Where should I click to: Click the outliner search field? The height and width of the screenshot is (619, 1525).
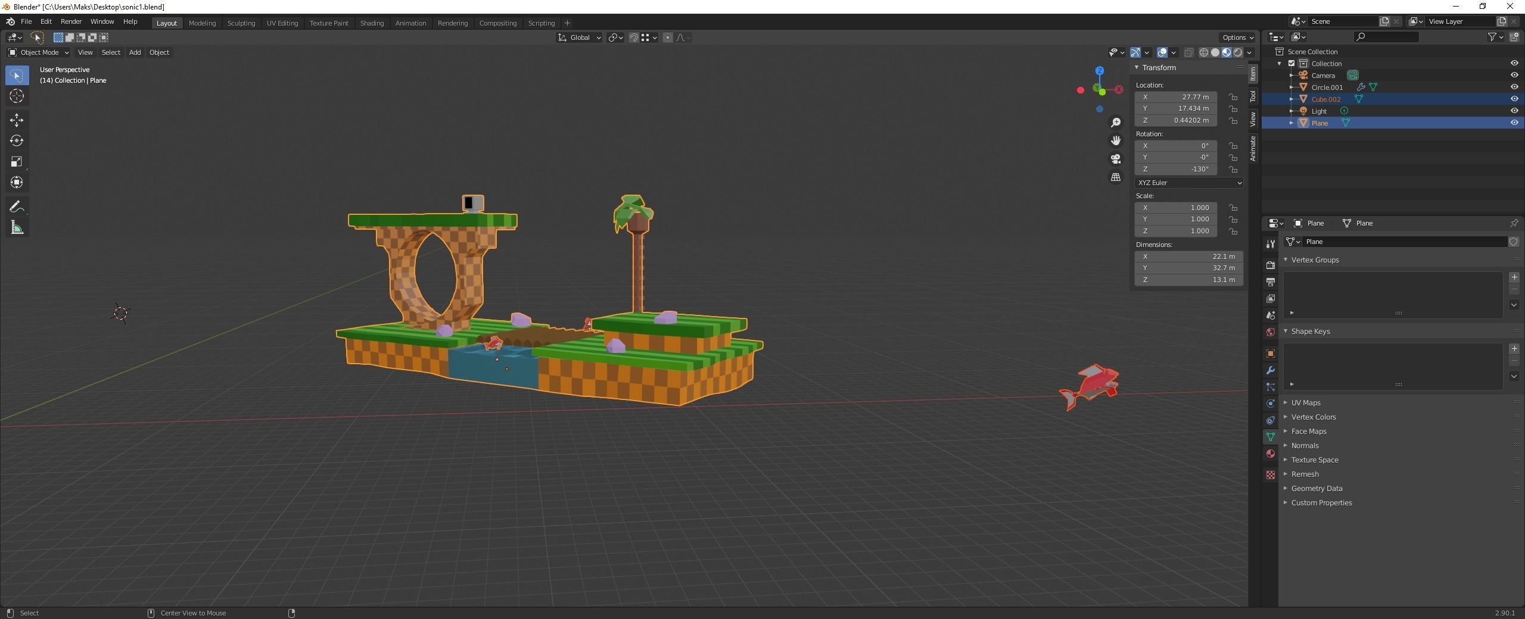tap(1386, 37)
